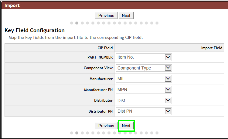
Task: Click the 'Import' panel title bar
Action: 114,5
